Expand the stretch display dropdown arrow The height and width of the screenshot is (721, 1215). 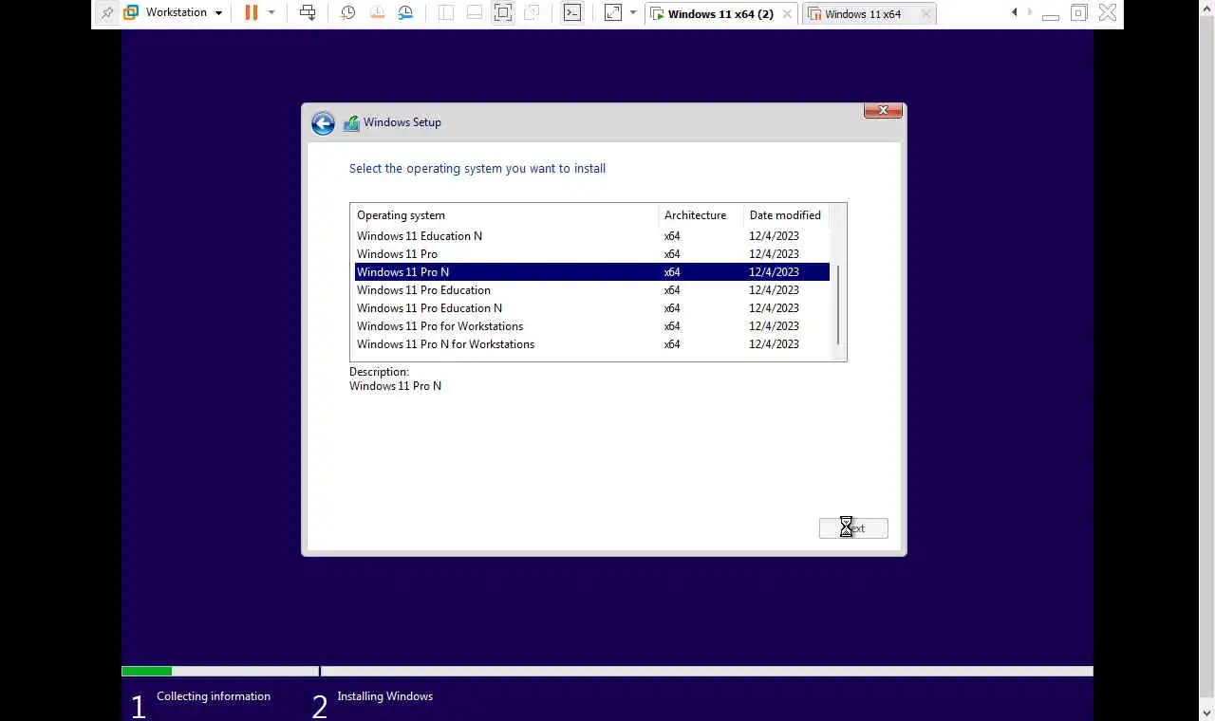[633, 13]
